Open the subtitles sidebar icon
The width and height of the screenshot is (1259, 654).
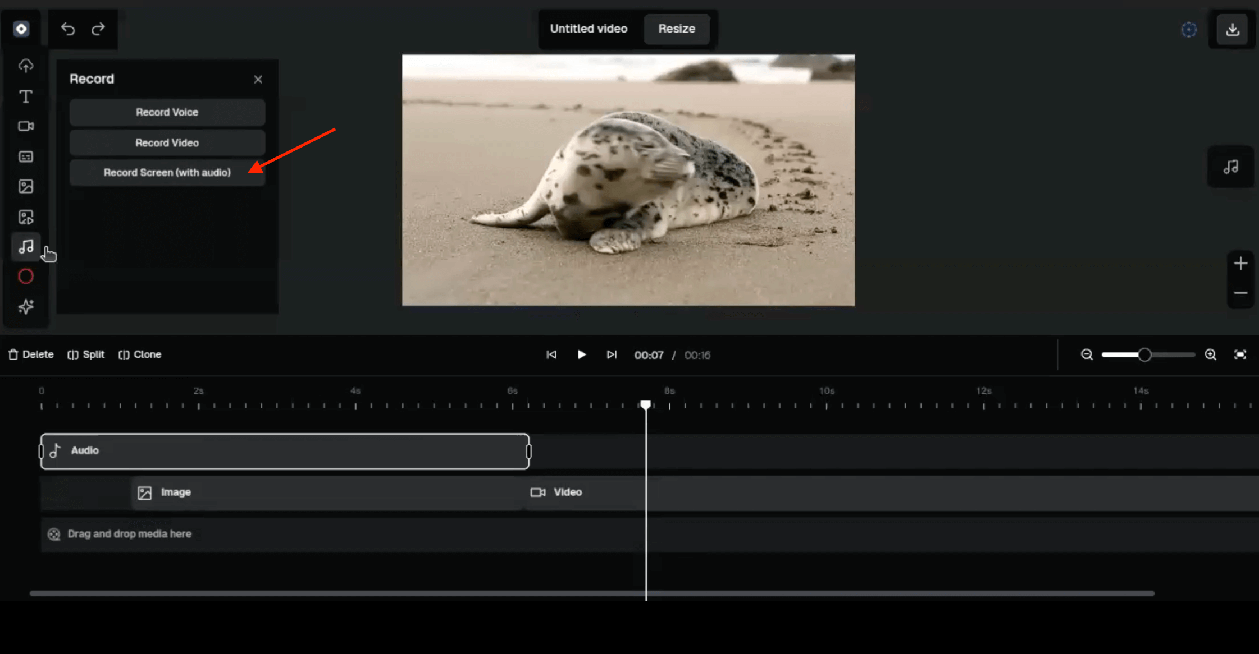click(26, 156)
